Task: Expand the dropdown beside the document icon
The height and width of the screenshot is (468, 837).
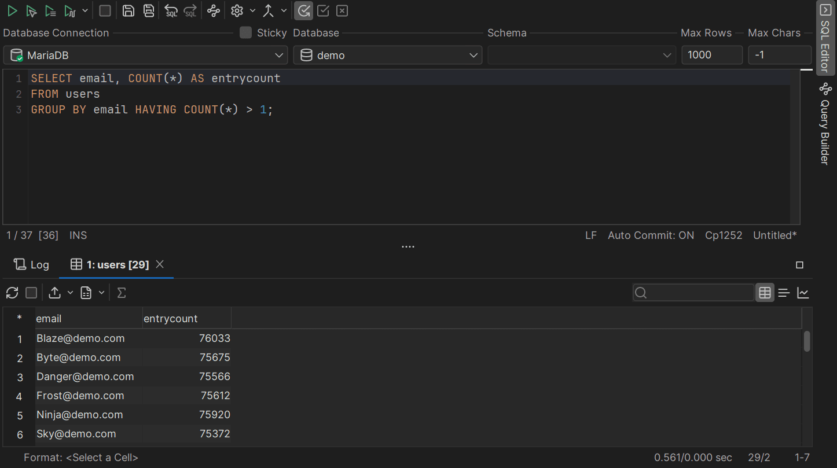Action: coord(101,293)
